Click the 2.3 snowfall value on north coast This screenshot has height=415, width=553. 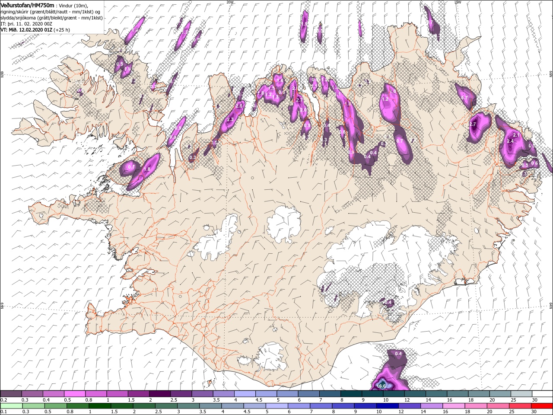230,119
